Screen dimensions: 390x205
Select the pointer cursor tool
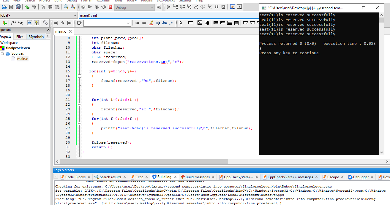[181, 23]
